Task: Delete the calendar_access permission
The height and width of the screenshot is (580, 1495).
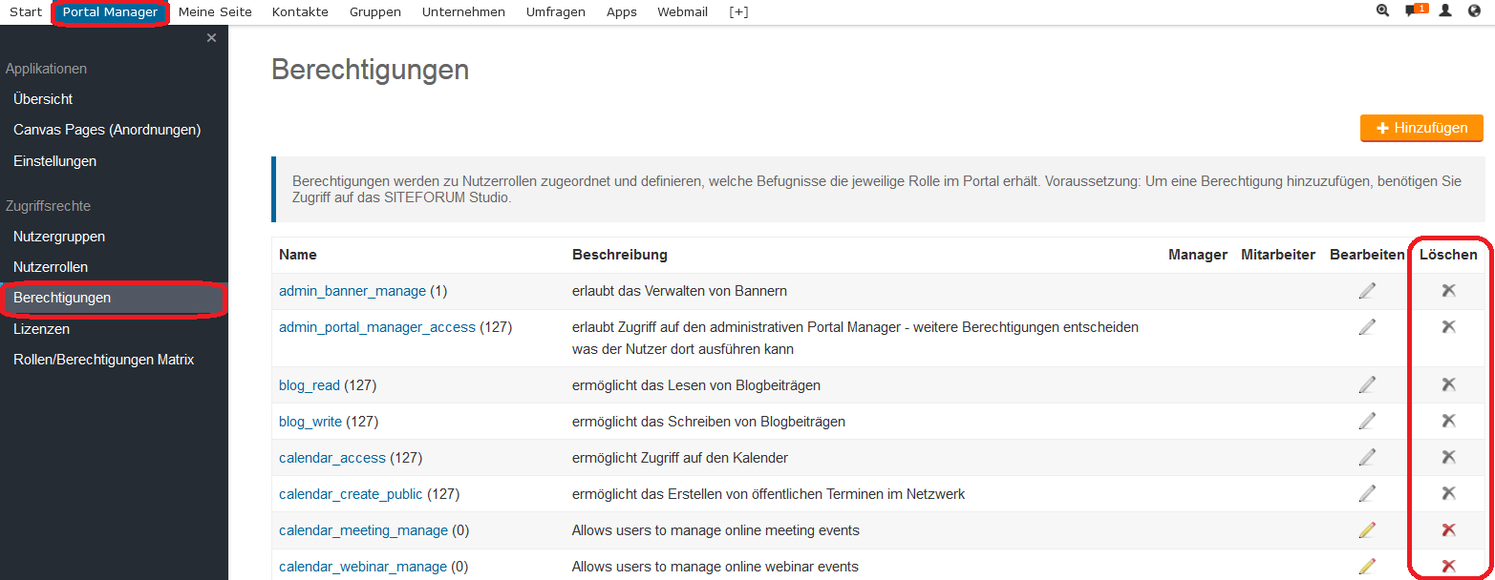Action: point(1448,457)
